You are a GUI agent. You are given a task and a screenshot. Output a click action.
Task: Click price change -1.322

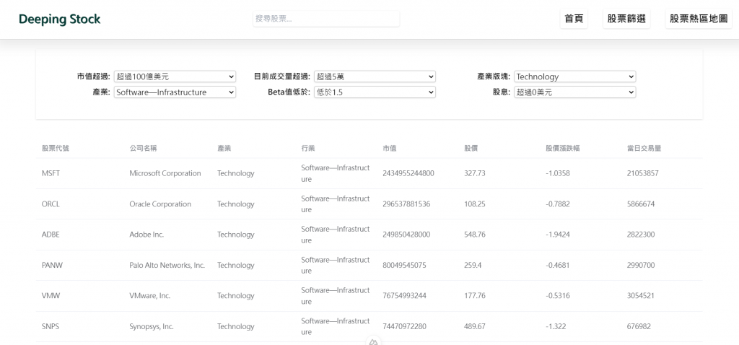click(556, 327)
